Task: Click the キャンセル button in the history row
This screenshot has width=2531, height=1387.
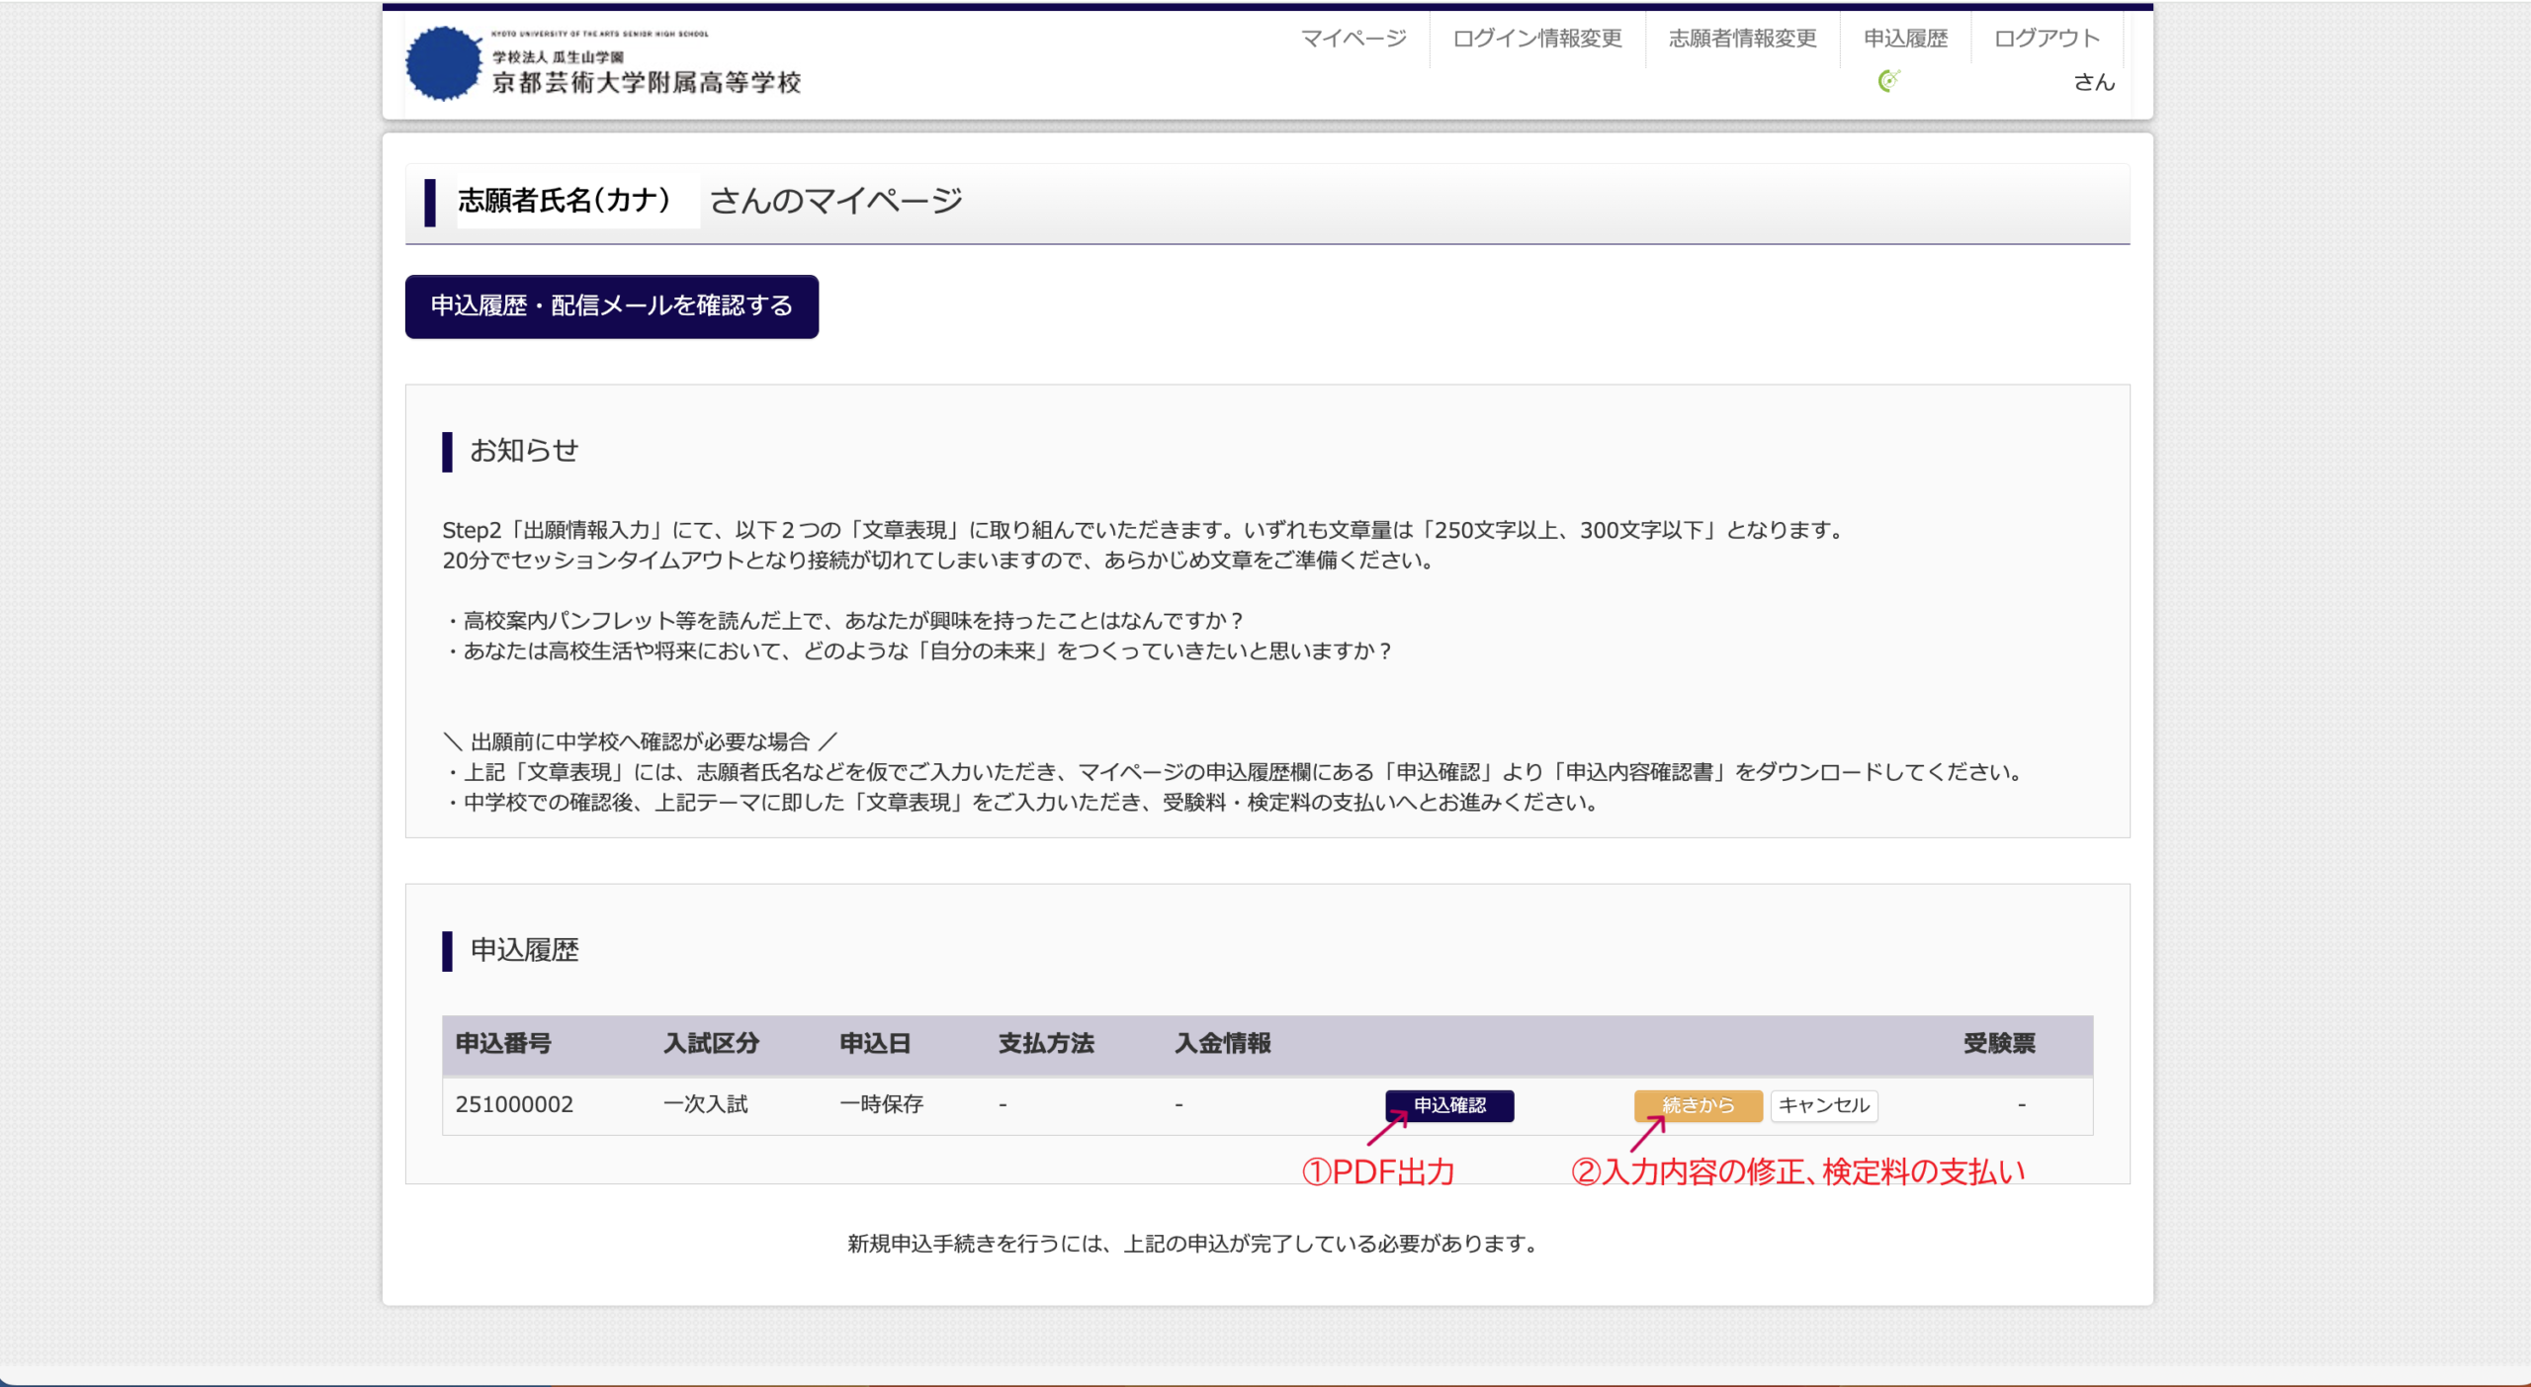Action: point(1824,1105)
